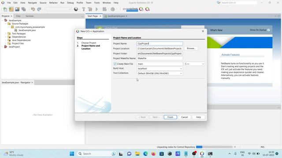Screen dimensions: 282x158
Task: Click the Wi-Fi icon in system tray
Action: pyautogui.click(x=249, y=154)
